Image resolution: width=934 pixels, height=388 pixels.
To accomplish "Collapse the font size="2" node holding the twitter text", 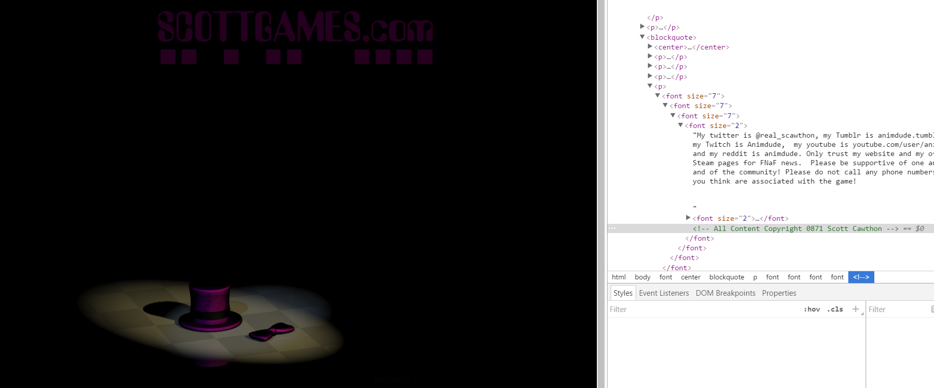I will pyautogui.click(x=680, y=125).
